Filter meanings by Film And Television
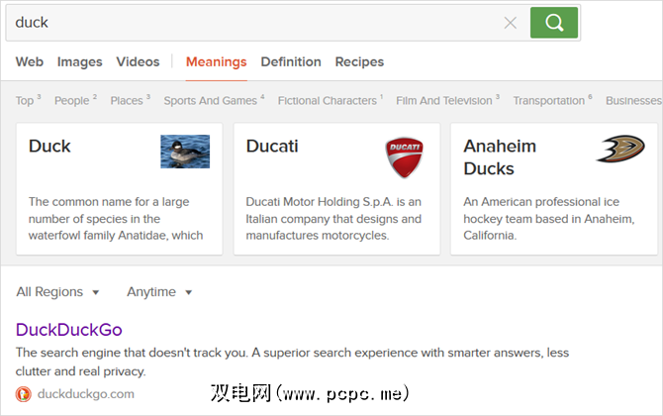 448,100
